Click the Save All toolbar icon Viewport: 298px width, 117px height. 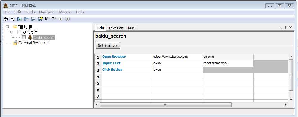pyautogui.click(x=40, y=19)
